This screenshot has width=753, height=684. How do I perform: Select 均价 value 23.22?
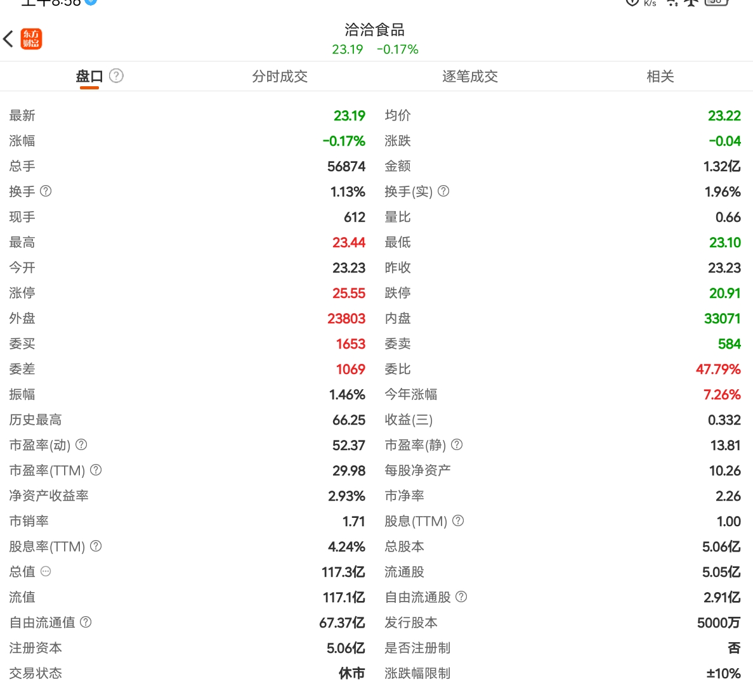724,115
